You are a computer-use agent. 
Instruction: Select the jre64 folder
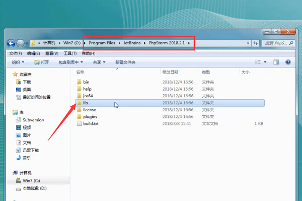coord(170,96)
